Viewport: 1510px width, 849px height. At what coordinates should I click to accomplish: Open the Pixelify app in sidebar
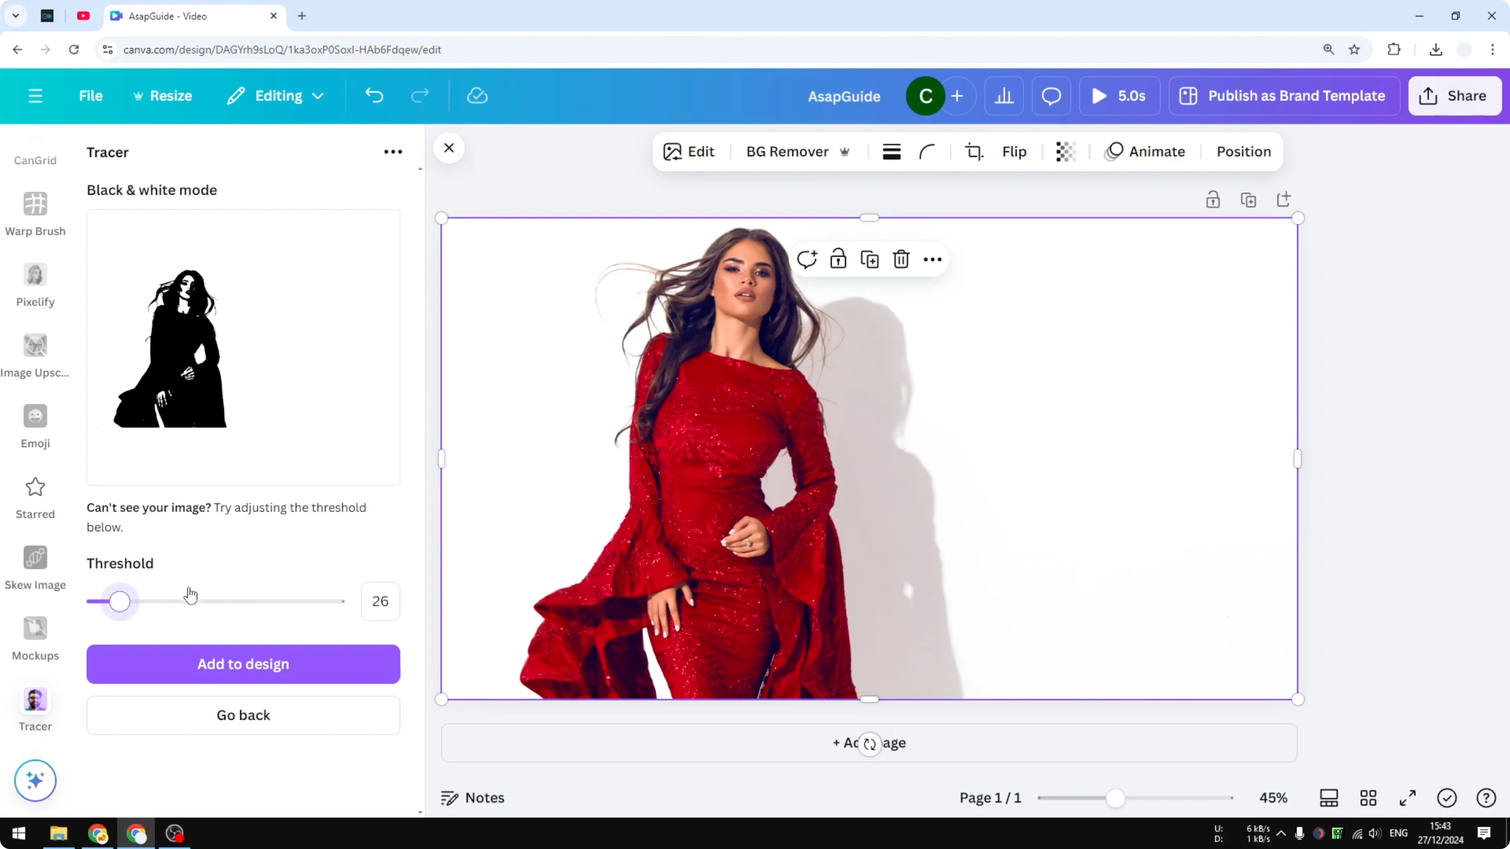35,285
